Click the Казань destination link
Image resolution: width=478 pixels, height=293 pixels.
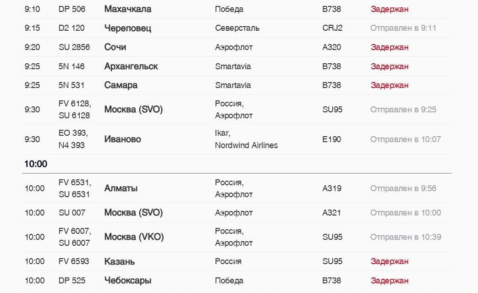click(x=119, y=261)
